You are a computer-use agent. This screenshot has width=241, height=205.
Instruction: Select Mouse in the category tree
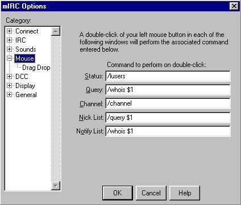click(x=24, y=58)
